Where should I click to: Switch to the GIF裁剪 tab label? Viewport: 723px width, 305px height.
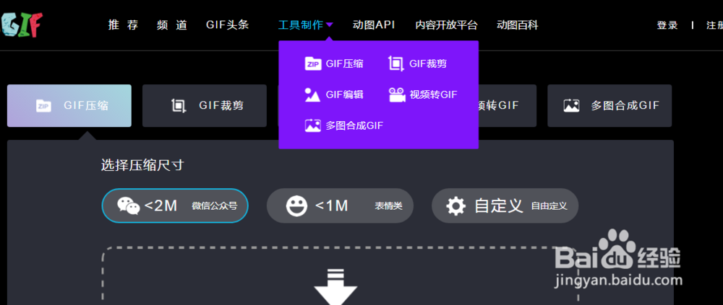coord(221,106)
